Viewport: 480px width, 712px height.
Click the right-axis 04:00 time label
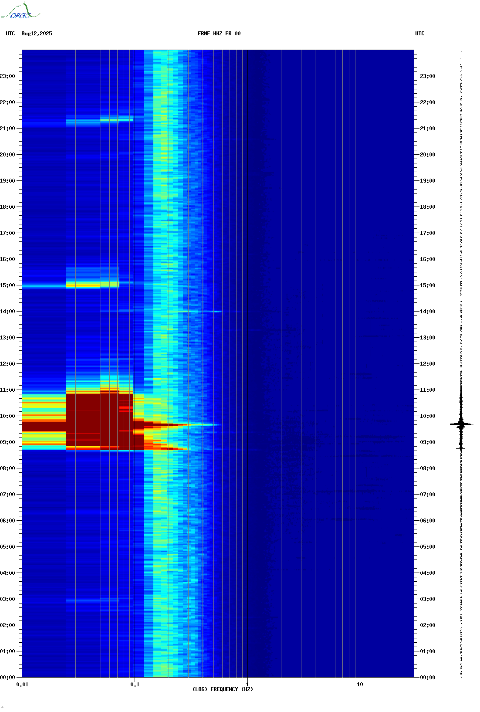tap(428, 573)
